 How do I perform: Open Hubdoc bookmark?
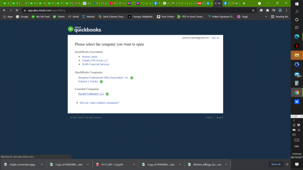tap(89, 17)
